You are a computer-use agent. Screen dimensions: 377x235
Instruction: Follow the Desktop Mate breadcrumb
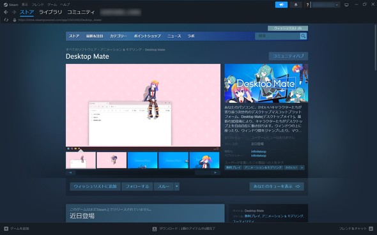click(155, 50)
